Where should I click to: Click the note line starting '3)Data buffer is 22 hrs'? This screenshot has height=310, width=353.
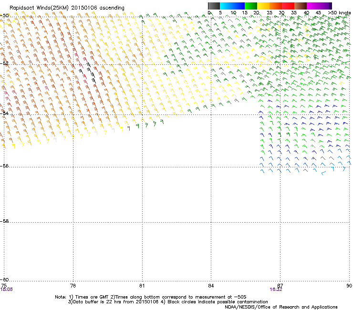168,302
